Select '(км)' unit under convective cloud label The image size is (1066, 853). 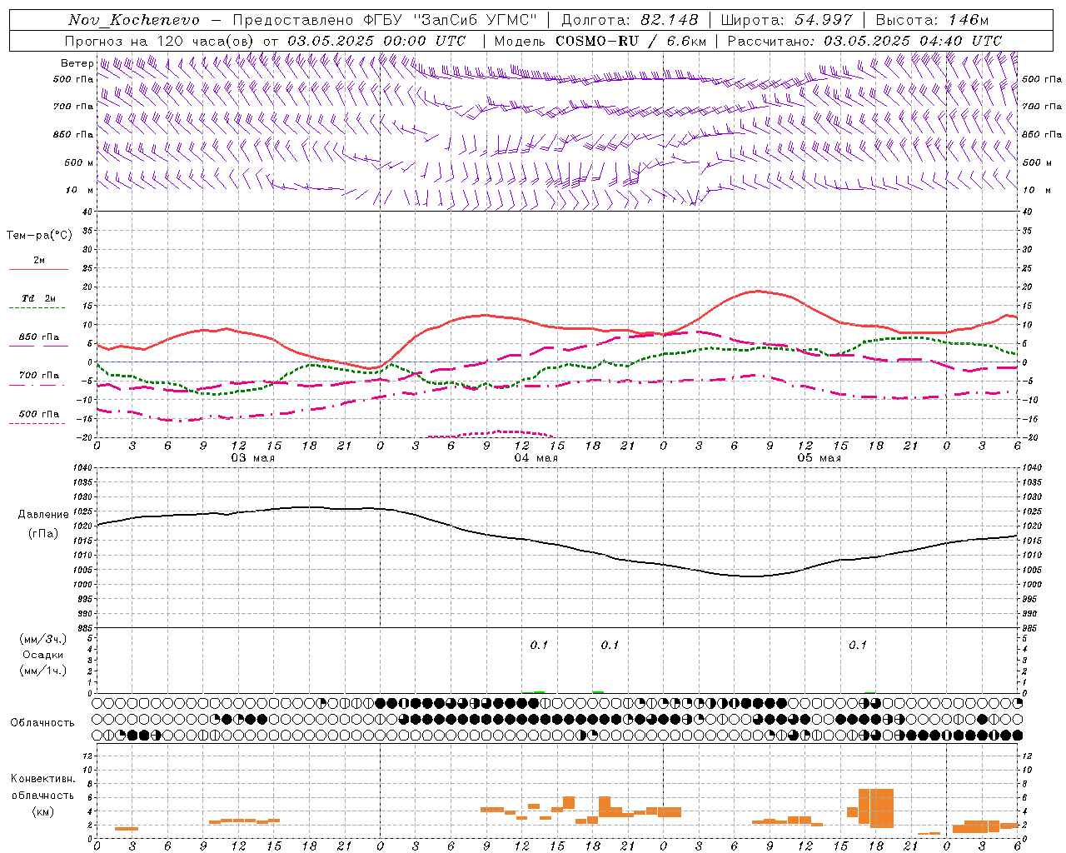pyautogui.click(x=42, y=811)
